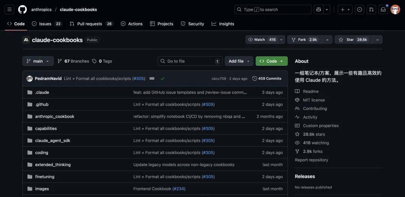Open the capabilities folder
Viewport: 405px width, 197px height.
(46, 129)
